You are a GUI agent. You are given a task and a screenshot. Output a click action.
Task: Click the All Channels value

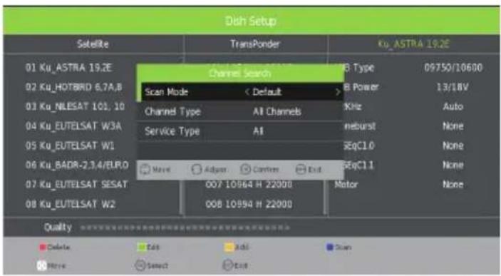[277, 112]
